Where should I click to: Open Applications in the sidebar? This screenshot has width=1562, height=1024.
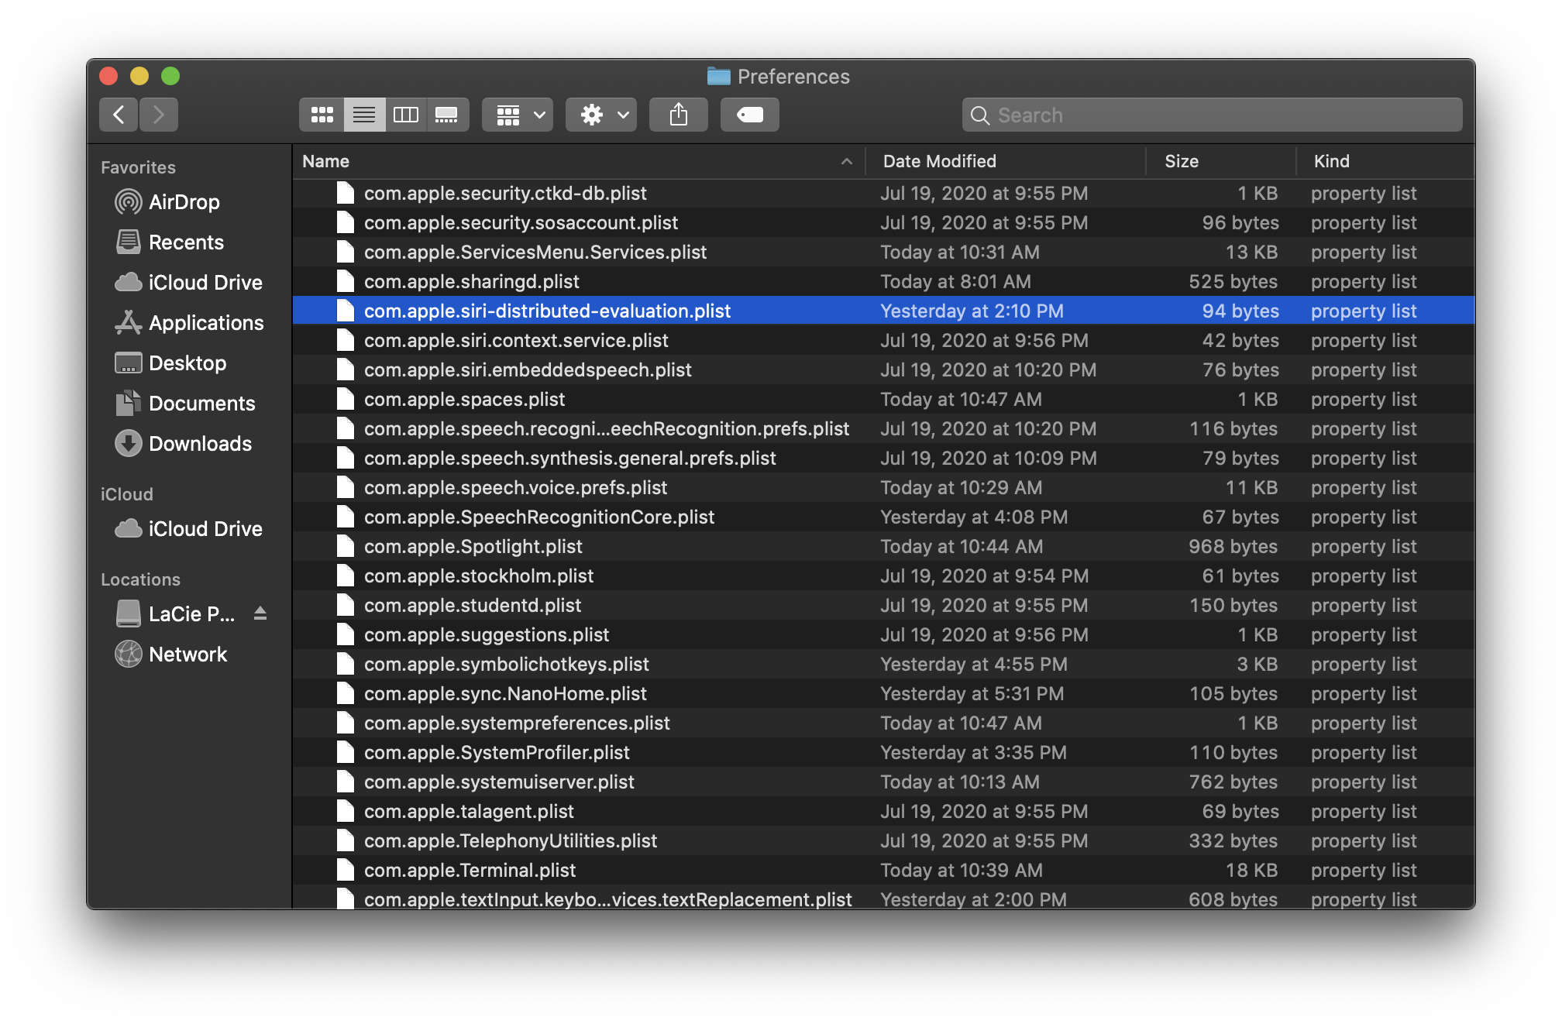point(205,323)
